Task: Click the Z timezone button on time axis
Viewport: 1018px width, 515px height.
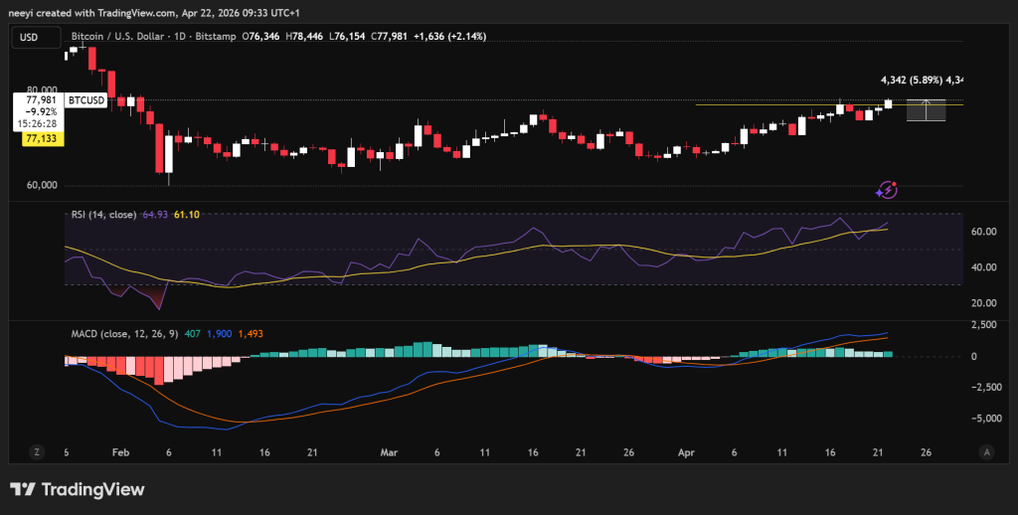Action: (37, 451)
